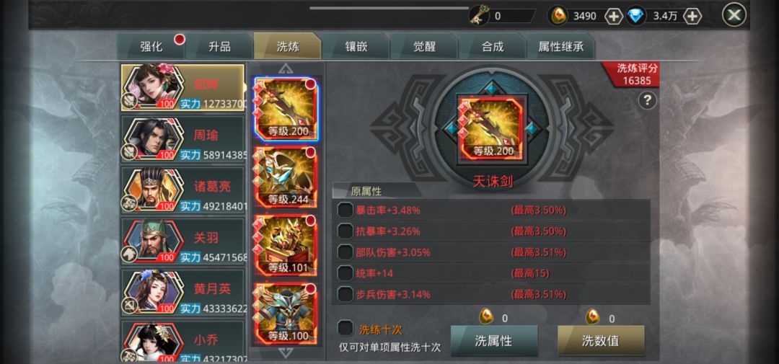Check the 暴击率+3.48% attribute box
This screenshot has height=364, width=779.
click(x=345, y=210)
